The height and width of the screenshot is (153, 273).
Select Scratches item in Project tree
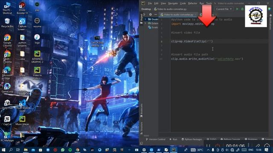(x=153, y=27)
